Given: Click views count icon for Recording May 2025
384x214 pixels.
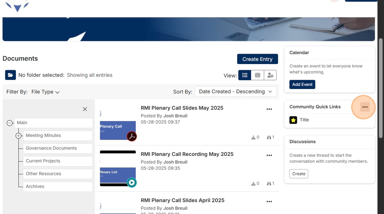Looking at the screenshot, I should (269, 184).
